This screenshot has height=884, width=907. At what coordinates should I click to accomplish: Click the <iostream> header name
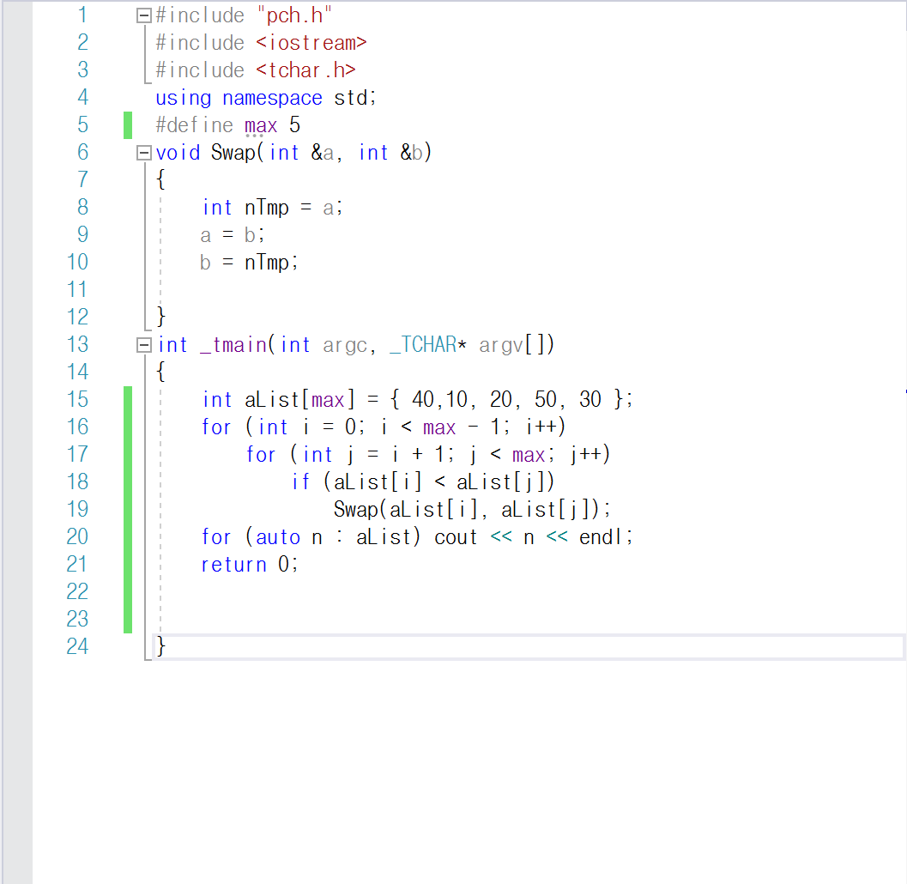pyautogui.click(x=311, y=43)
